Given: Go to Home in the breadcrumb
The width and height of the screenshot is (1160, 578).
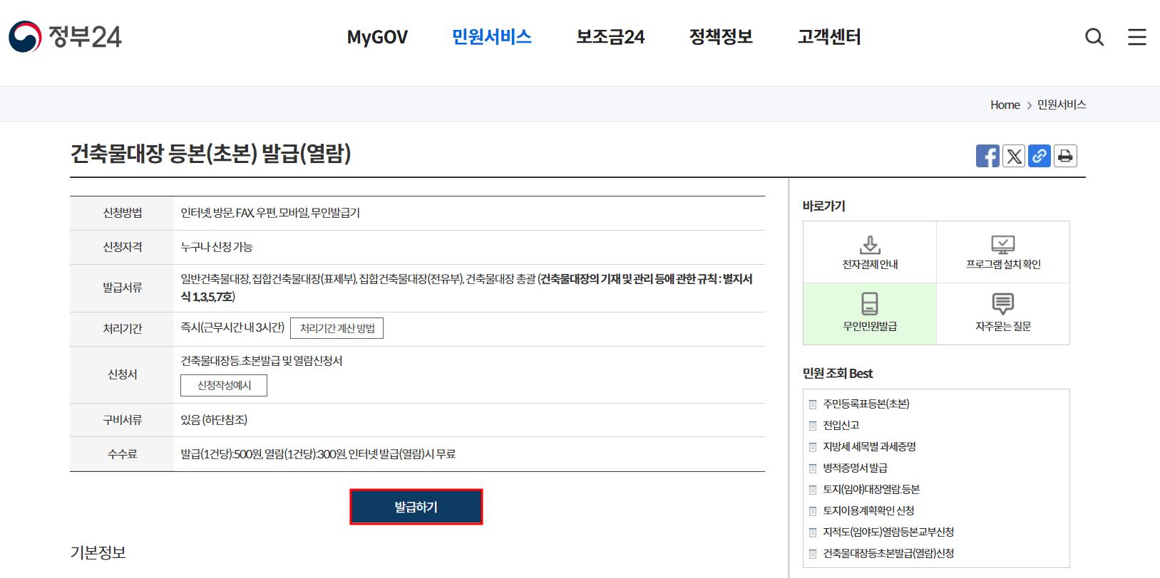Looking at the screenshot, I should point(1005,105).
